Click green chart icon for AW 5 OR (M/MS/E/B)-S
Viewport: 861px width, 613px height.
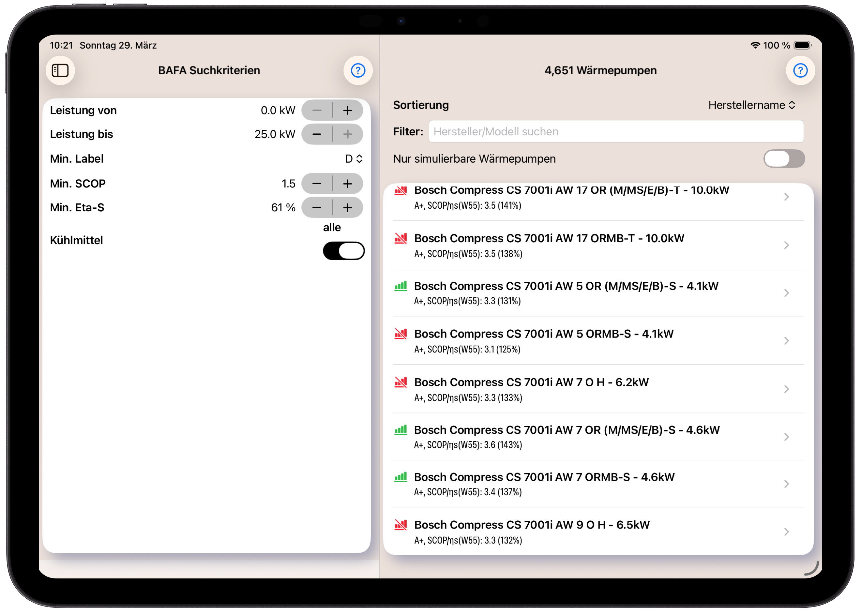coord(400,286)
